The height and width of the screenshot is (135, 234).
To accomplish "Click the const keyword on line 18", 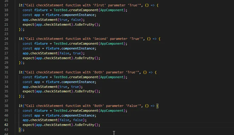I will tap(28, 10).
